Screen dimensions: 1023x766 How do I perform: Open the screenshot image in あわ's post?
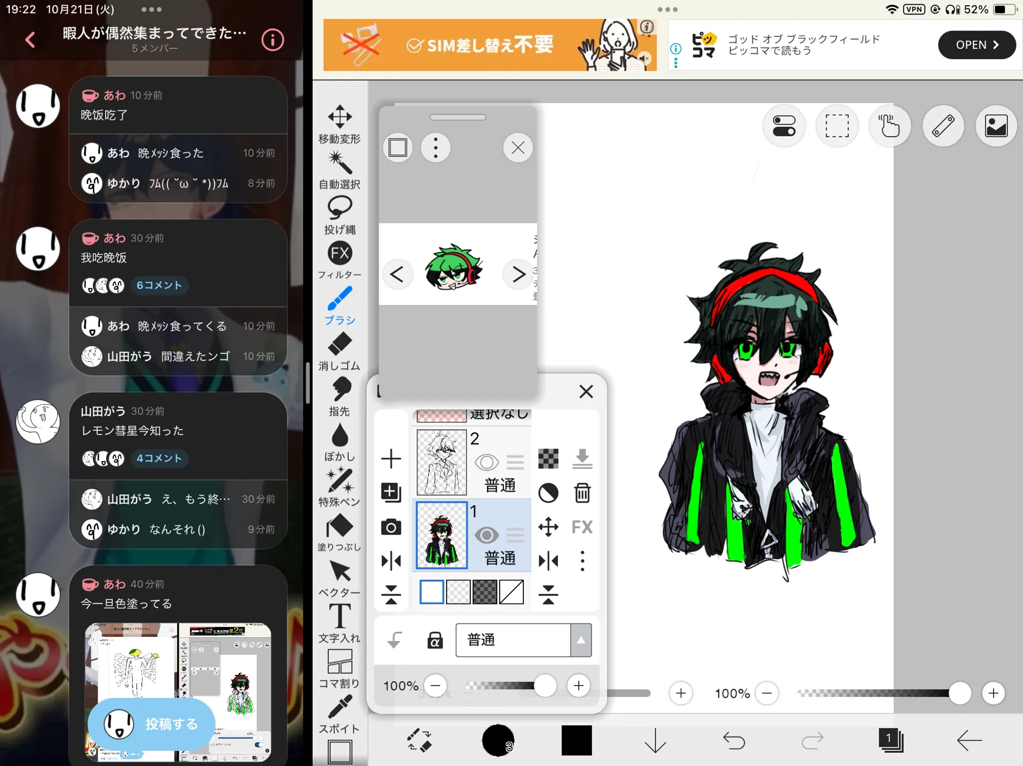coord(178,692)
